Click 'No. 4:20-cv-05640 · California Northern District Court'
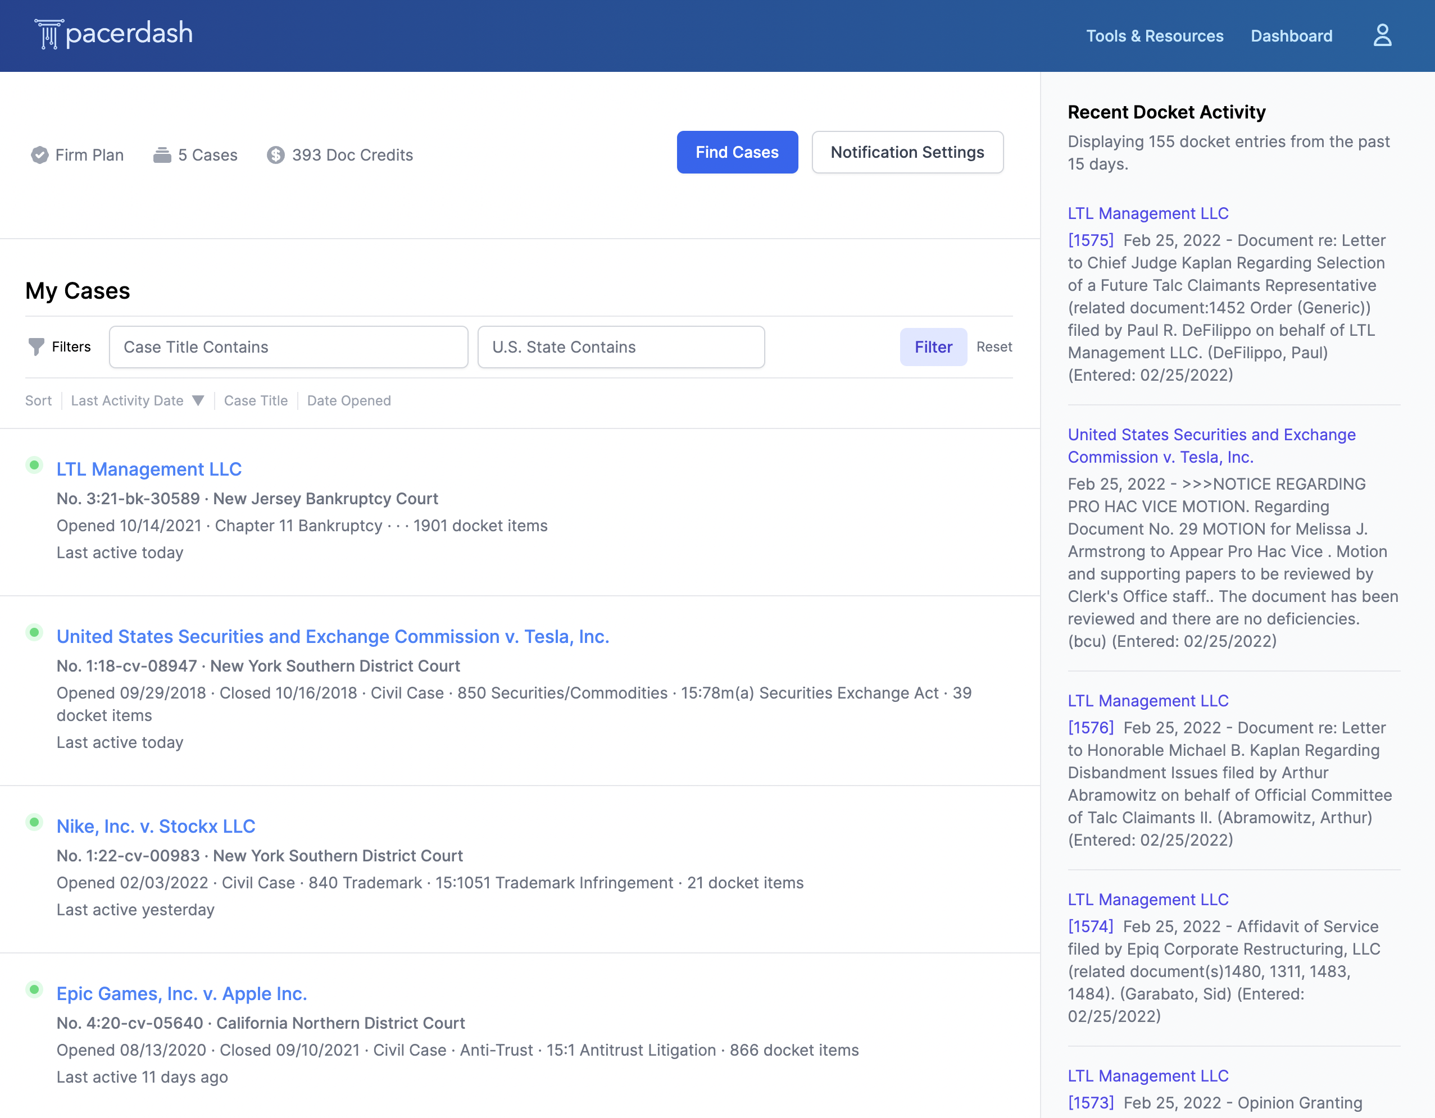This screenshot has height=1118, width=1435. (x=261, y=1024)
